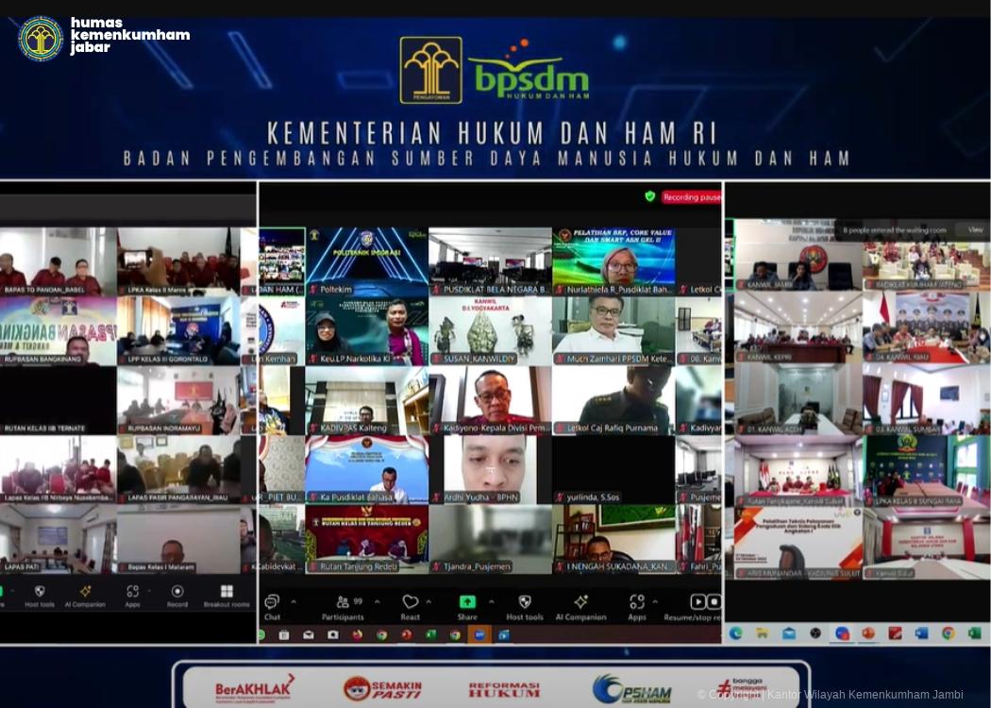Select the I NENGAH SUKADANA tile
The image size is (991, 708).
[613, 539]
